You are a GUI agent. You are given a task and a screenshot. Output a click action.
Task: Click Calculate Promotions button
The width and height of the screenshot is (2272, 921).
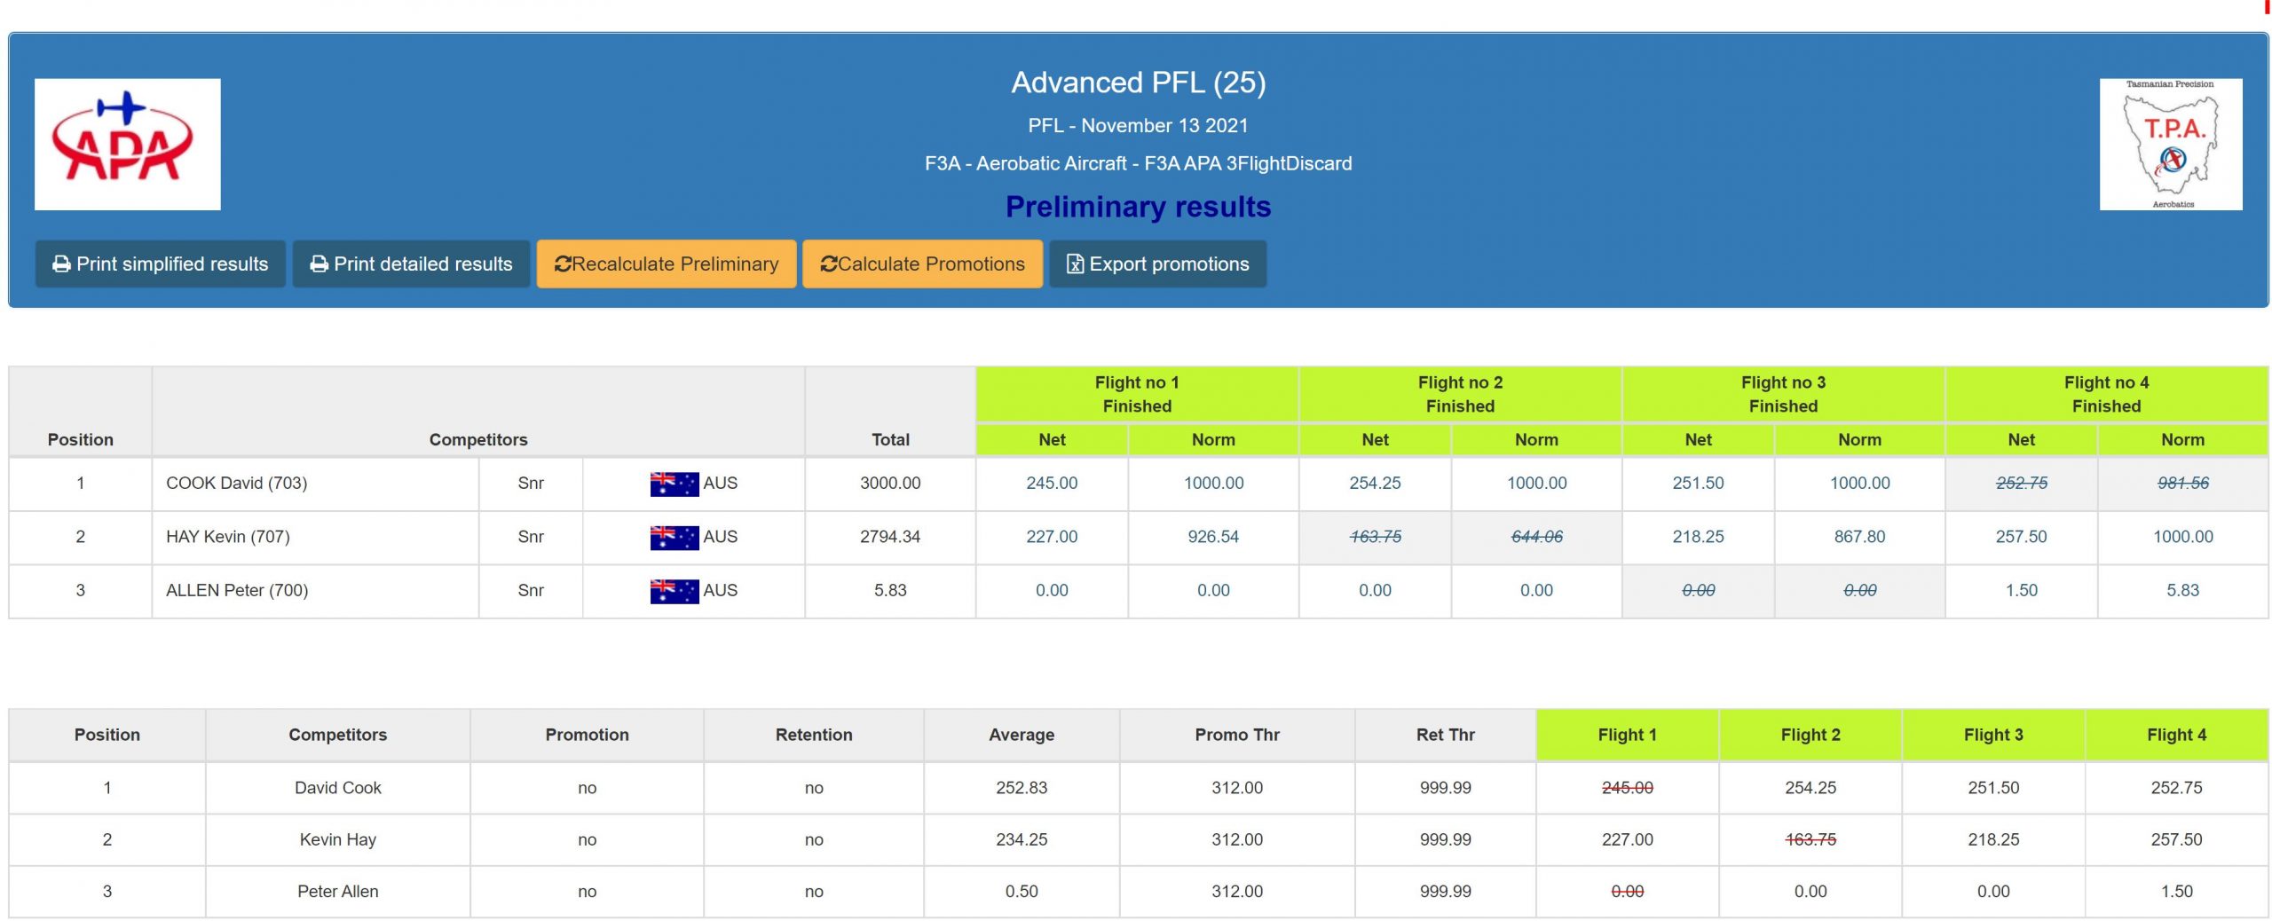tap(922, 264)
